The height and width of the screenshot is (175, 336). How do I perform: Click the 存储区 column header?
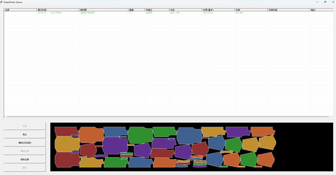157,10
